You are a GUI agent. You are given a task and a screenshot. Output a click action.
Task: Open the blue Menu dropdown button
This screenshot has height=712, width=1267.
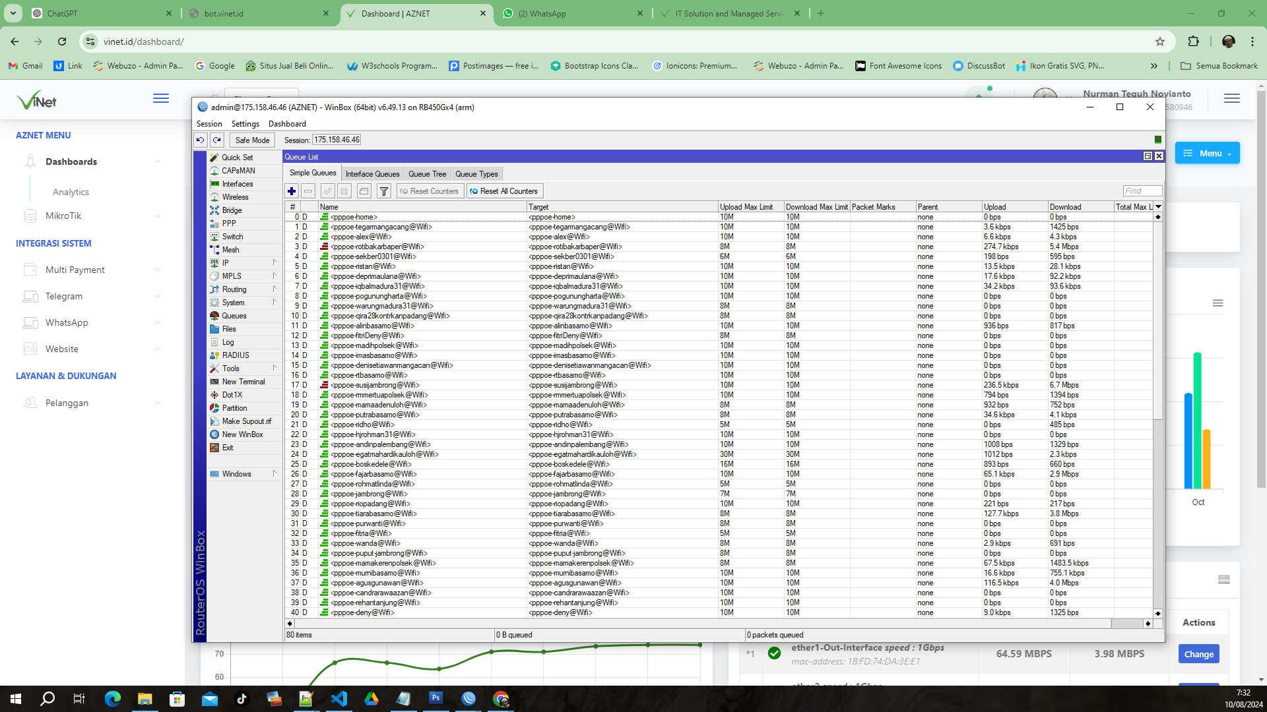click(x=1207, y=153)
